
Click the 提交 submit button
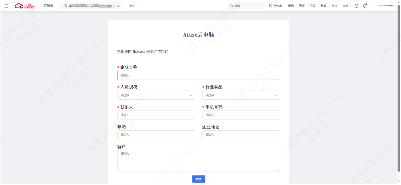point(198,179)
